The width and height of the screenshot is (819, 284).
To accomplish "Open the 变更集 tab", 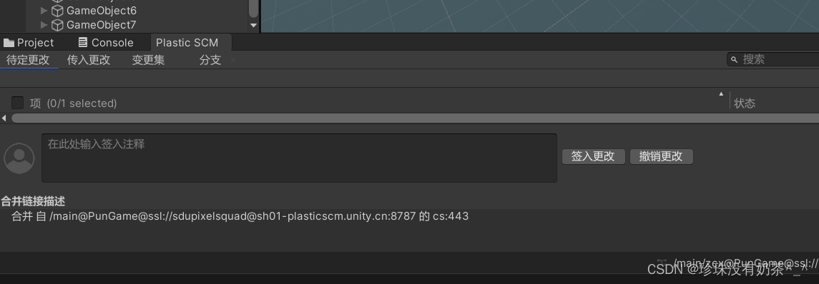I will click(x=148, y=60).
